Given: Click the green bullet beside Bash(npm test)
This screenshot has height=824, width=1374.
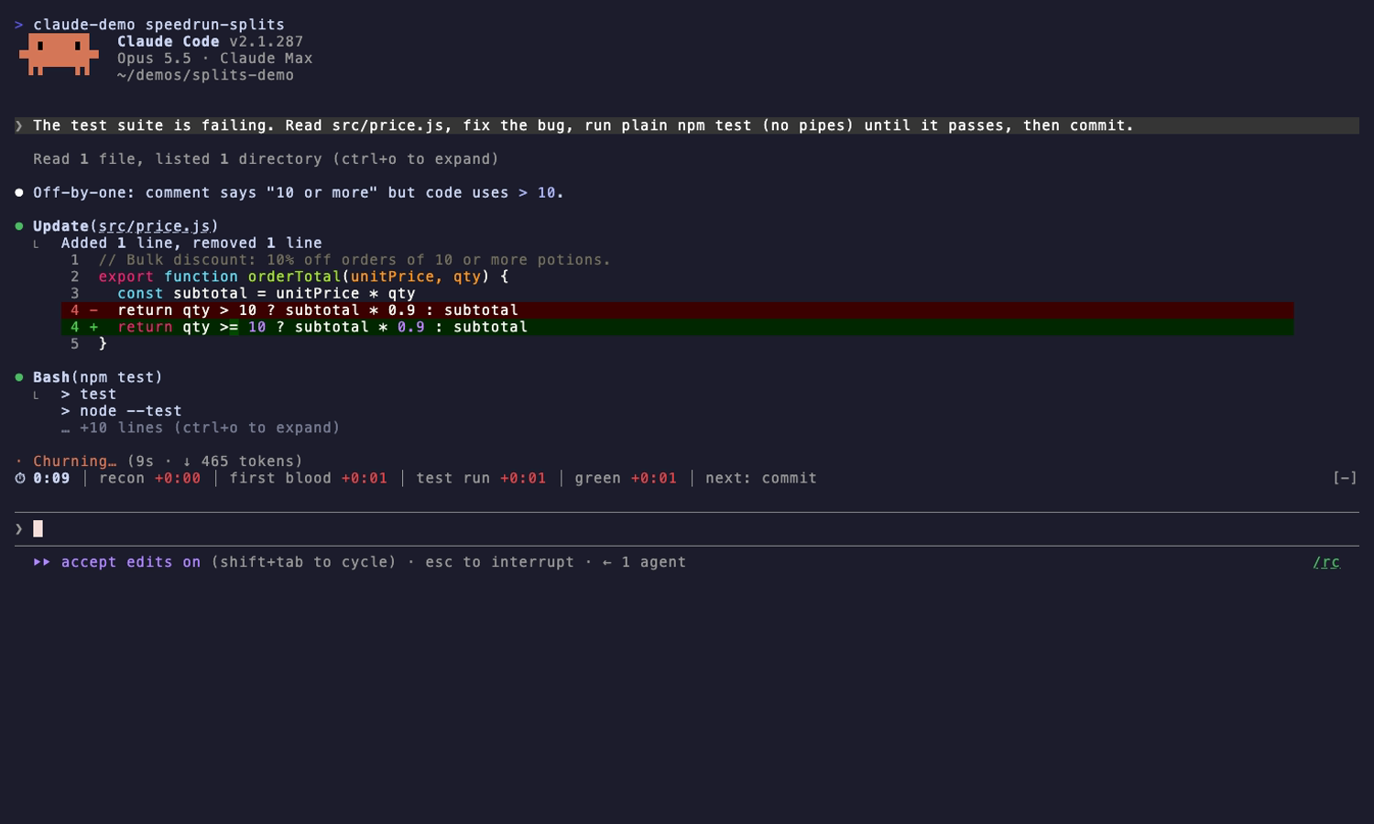Looking at the screenshot, I should pyautogui.click(x=19, y=377).
